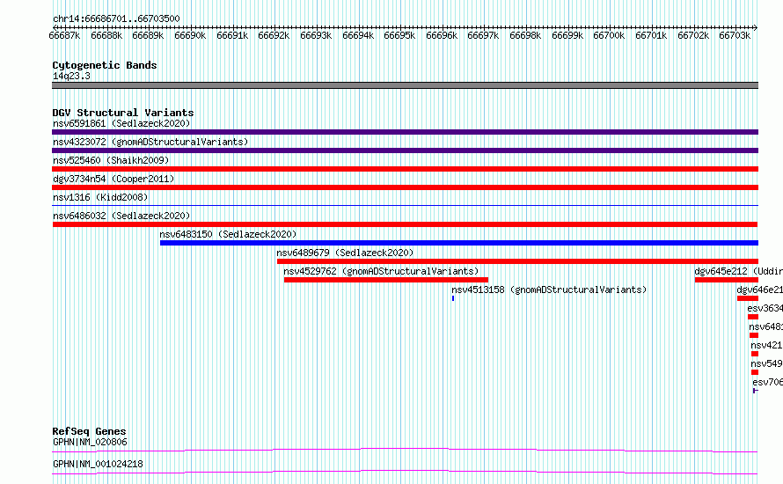Select the red bar for nsv6486032
Image resolution: width=783 pixels, height=484 pixels.
pos(405,224)
